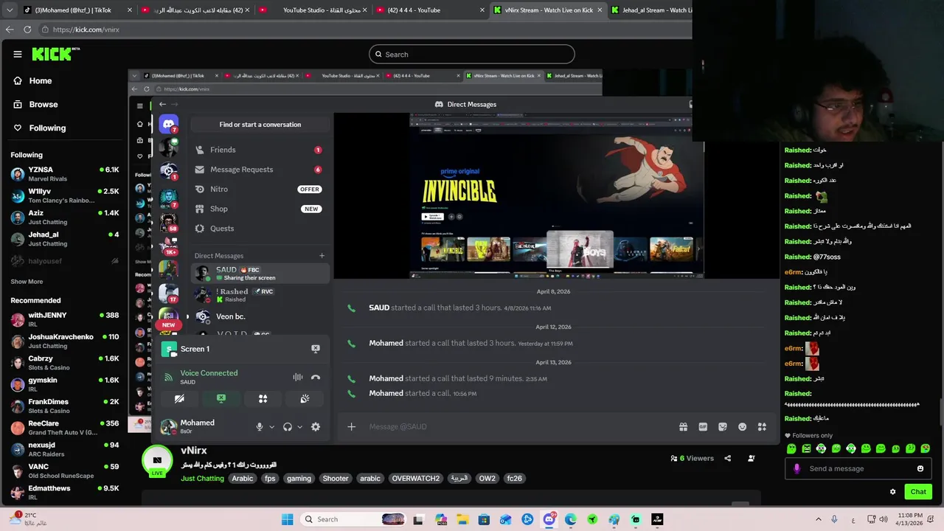Open Discord activities launcher button
The image size is (944, 531).
263,399
